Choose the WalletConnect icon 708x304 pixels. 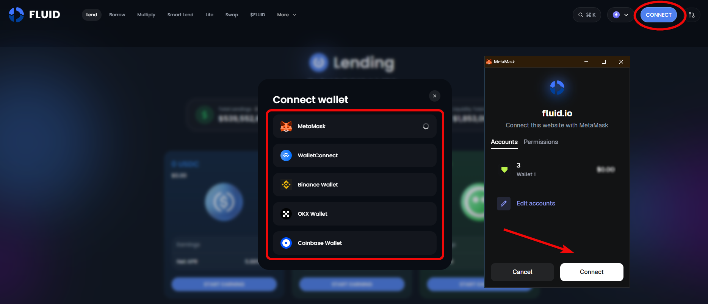(286, 155)
